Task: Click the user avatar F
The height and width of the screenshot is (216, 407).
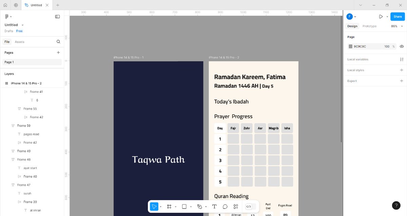Action: click(349, 17)
